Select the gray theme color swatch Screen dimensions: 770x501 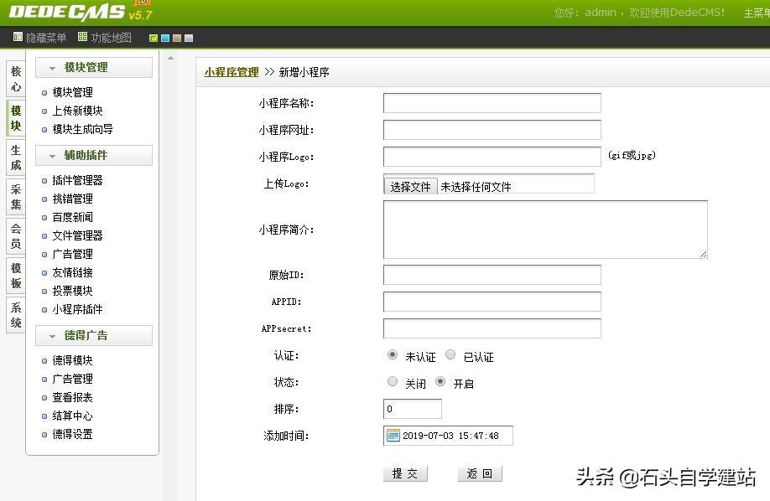pos(189,38)
